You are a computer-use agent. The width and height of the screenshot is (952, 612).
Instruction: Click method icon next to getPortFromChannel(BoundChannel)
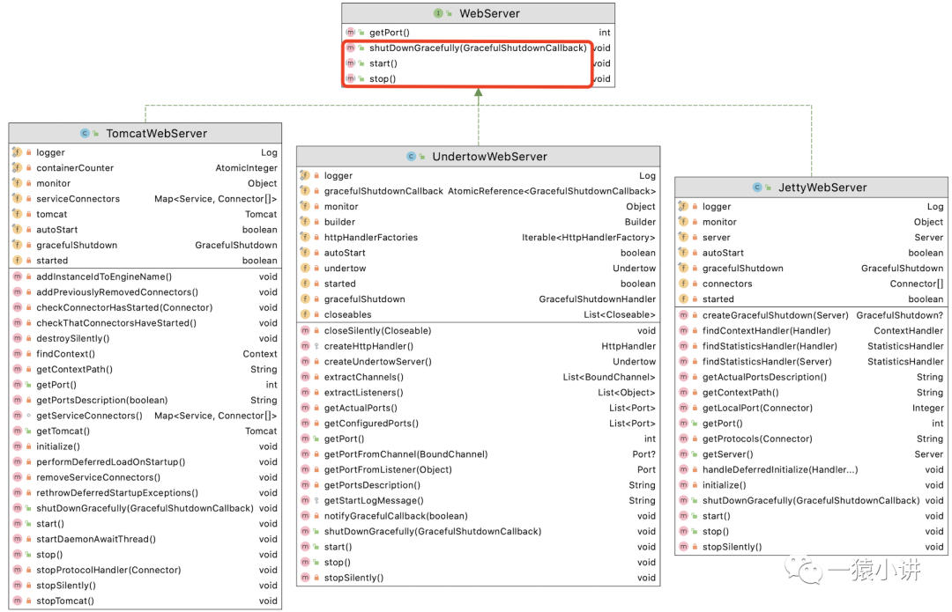(x=305, y=454)
